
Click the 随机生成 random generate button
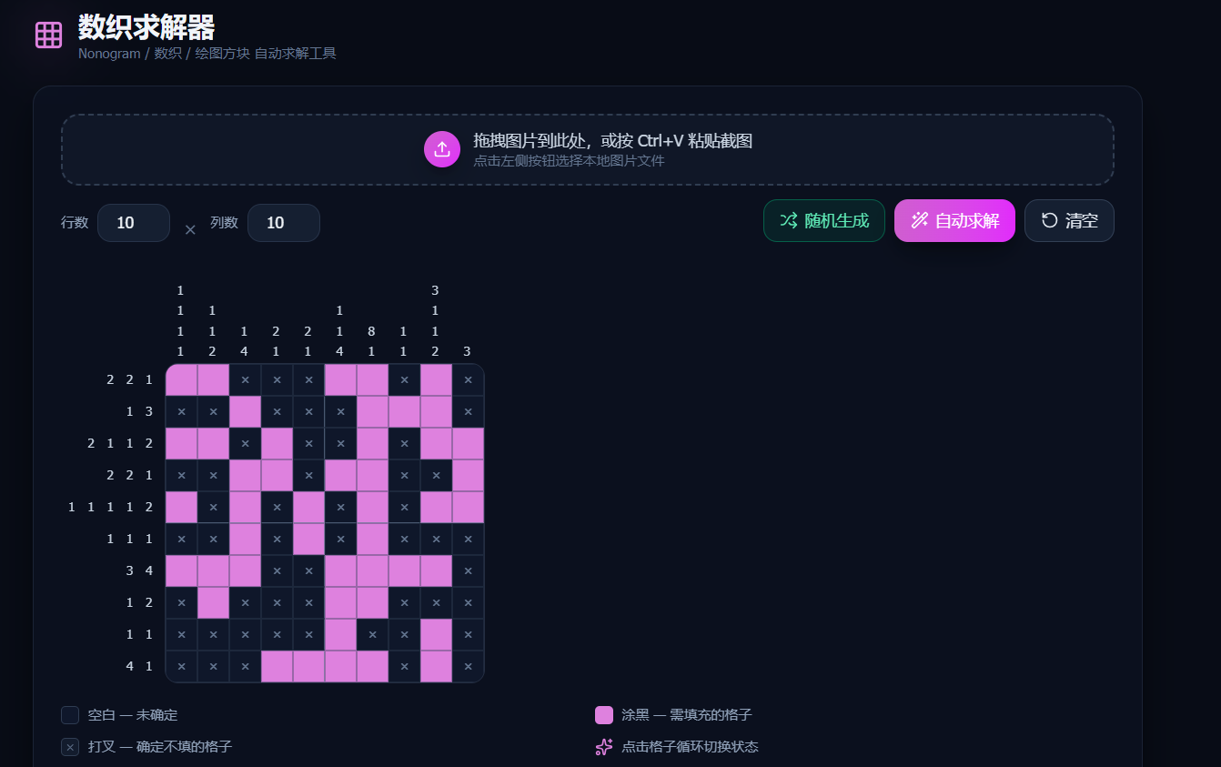[x=824, y=220]
